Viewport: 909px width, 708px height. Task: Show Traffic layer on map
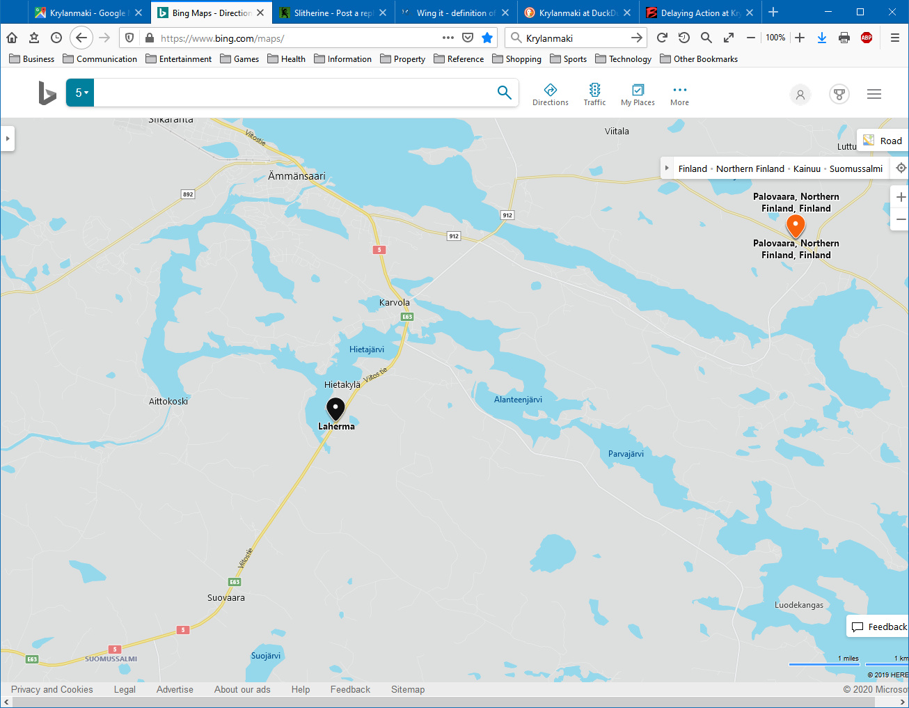point(594,94)
